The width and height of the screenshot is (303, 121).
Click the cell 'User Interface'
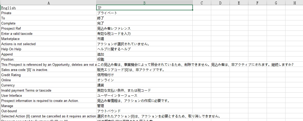coord(48,95)
